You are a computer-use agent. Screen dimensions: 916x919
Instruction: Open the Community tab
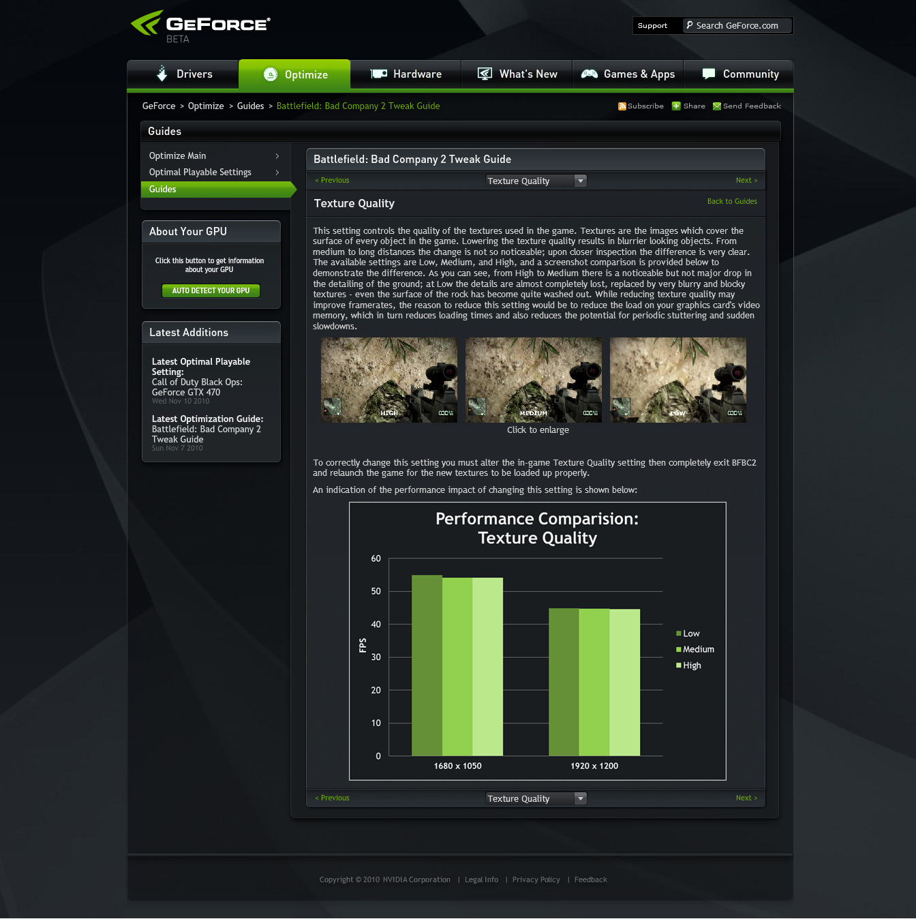(x=739, y=74)
